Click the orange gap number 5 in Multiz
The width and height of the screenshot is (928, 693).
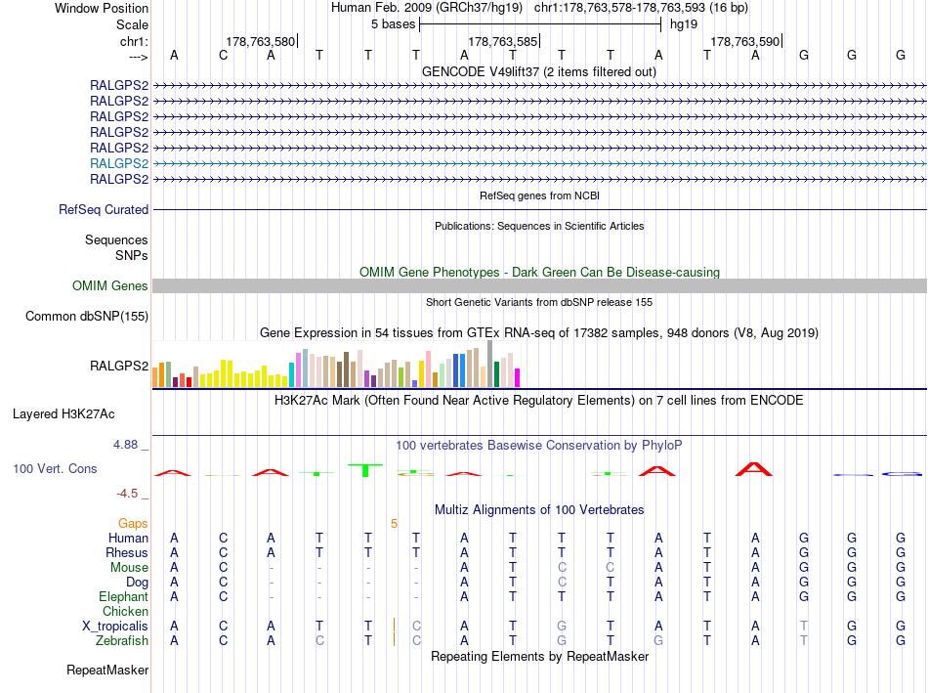(395, 524)
